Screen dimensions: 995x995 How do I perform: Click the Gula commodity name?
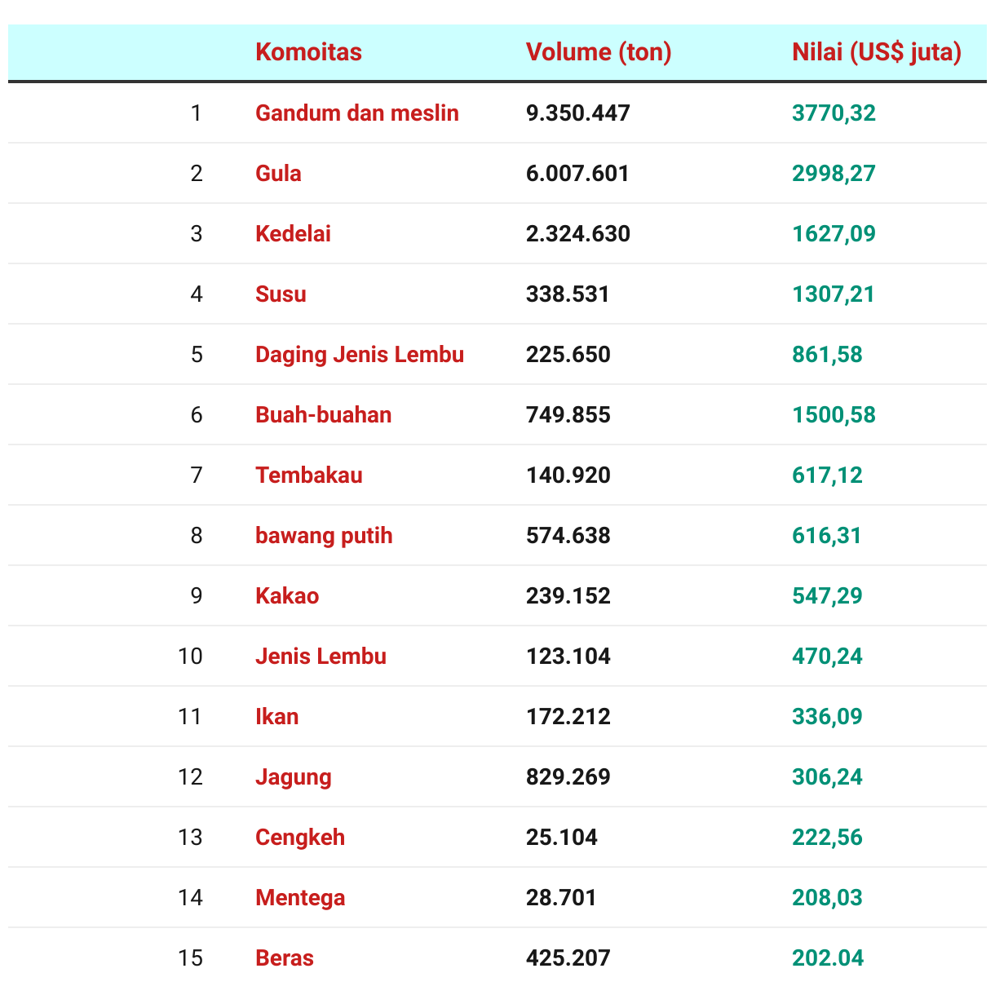[278, 173]
